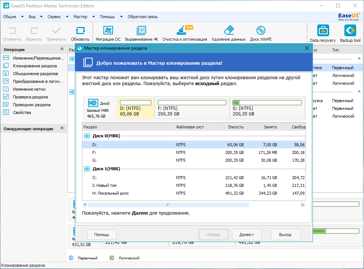Click Выход to exit wizard
This screenshot has height=269, width=364.
[285, 235]
